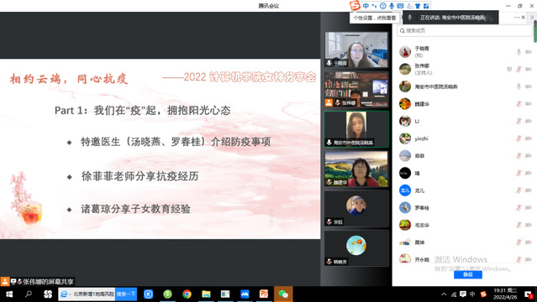Click the 搜索一下 button in taskbar
The image size is (537, 302).
tap(126, 294)
